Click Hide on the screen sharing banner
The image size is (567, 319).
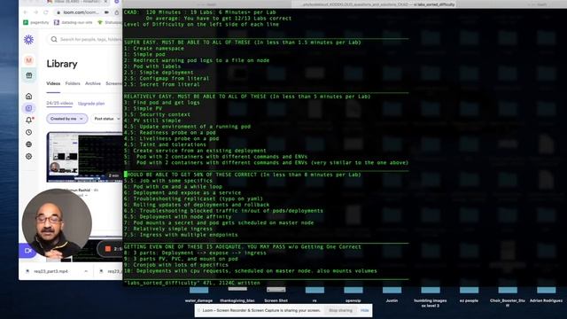pyautogui.click(x=364, y=310)
